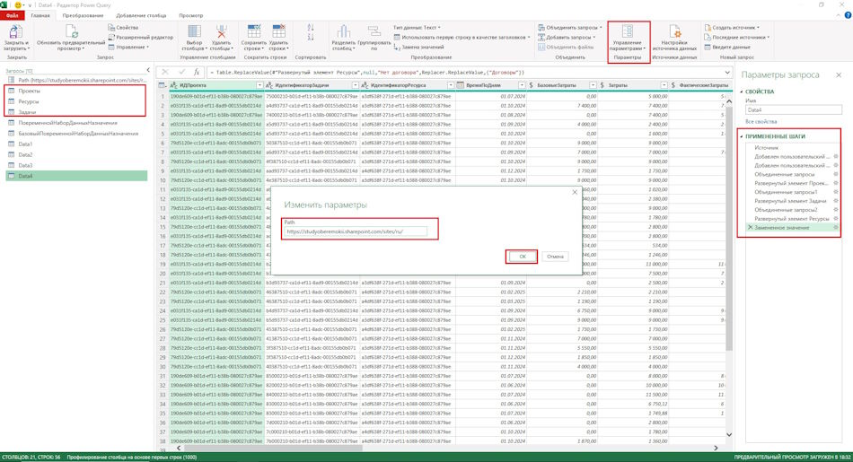Screen dimensions: 853x462
Task: Click the Close & Load (Закрыть и загрузить) icon
Action: pos(15,31)
